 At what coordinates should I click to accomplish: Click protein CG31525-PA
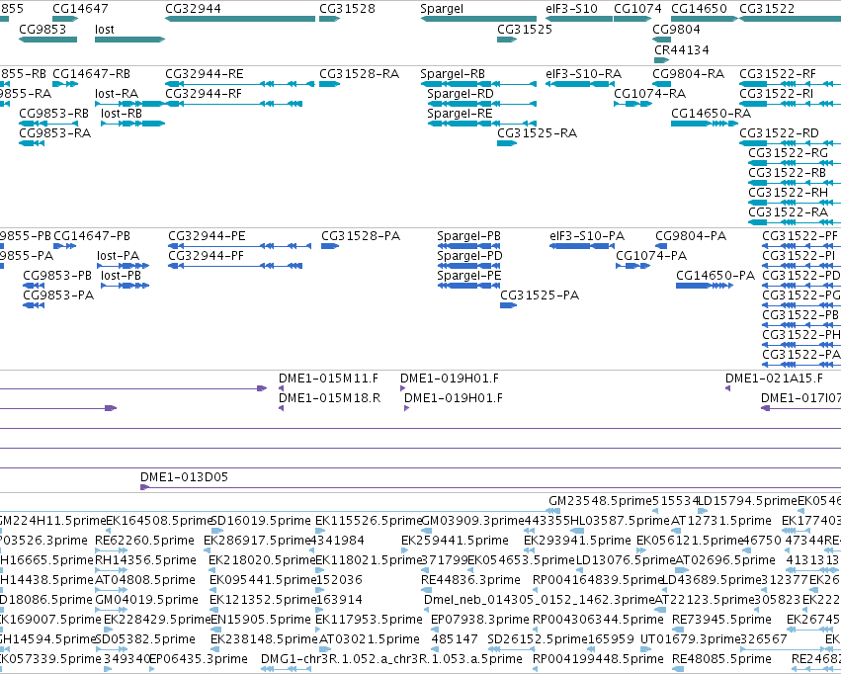click(x=541, y=295)
